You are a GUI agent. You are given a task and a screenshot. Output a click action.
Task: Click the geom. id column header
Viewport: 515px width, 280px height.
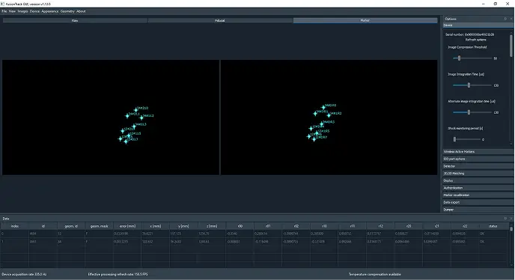[x=71, y=226]
